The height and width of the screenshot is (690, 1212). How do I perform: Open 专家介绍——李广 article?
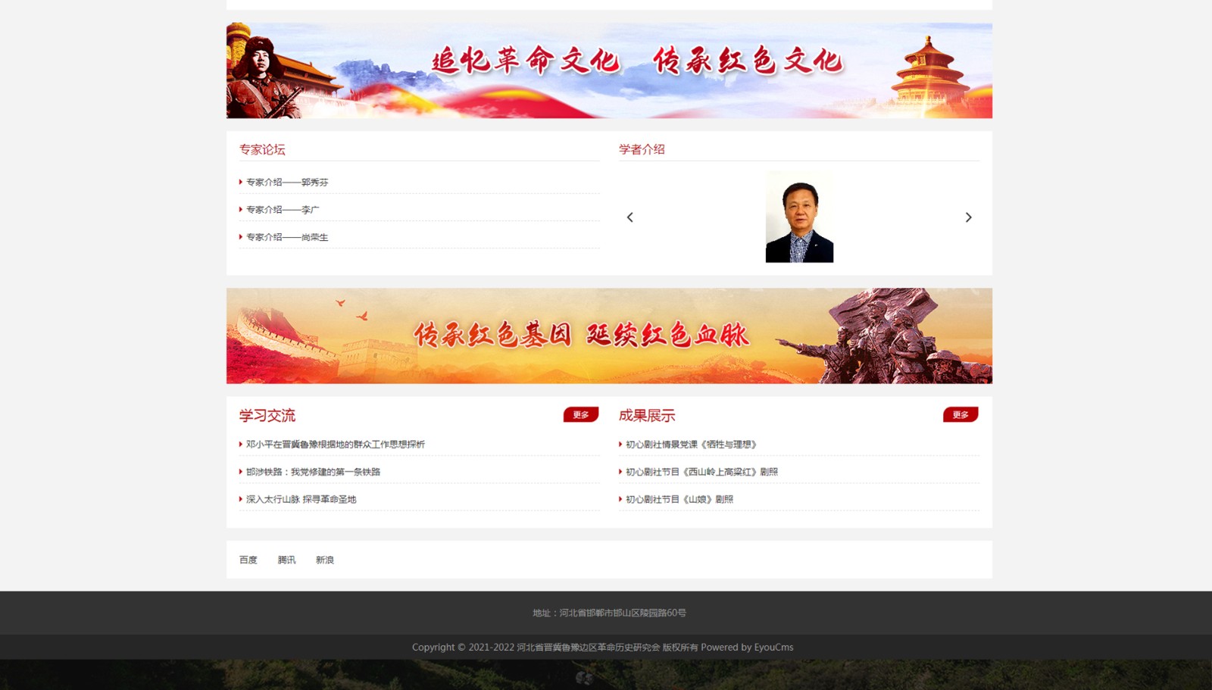tap(283, 210)
